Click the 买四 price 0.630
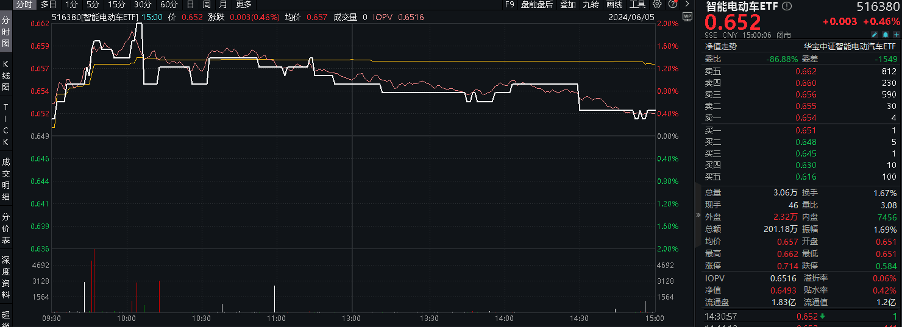 tap(806, 165)
